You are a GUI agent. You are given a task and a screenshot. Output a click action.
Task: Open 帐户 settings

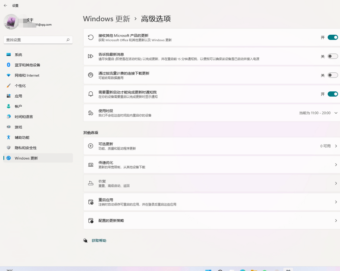[x=38, y=107]
